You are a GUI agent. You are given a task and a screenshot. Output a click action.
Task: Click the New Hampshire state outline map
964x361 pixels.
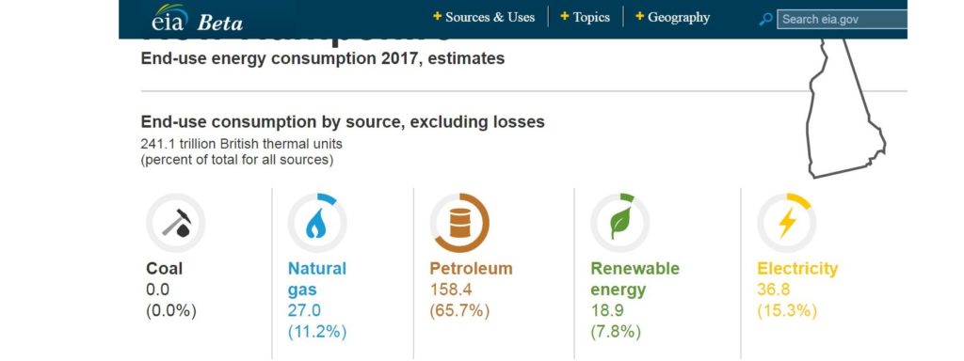(847, 109)
